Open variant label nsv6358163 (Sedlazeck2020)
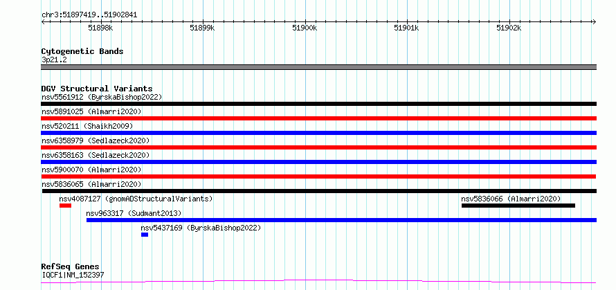The width and height of the screenshot is (616, 290). coord(96,155)
